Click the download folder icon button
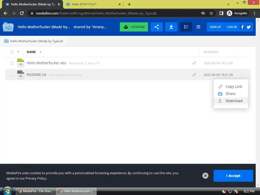This screenshot has height=195, width=260. (171, 27)
